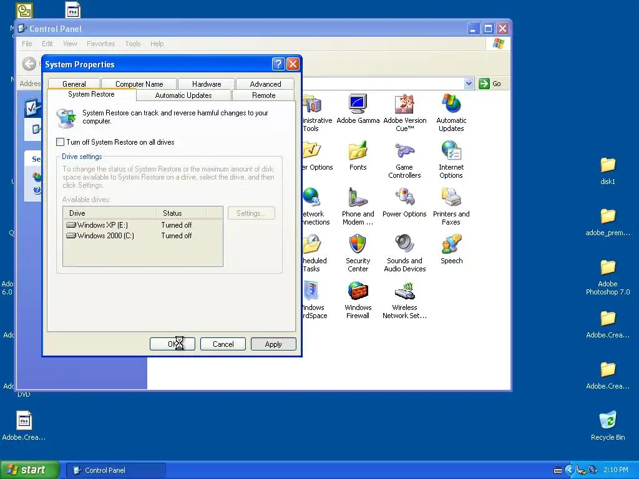Check Turn off System Restore on all drives
Image resolution: width=639 pixels, height=479 pixels.
tap(60, 142)
